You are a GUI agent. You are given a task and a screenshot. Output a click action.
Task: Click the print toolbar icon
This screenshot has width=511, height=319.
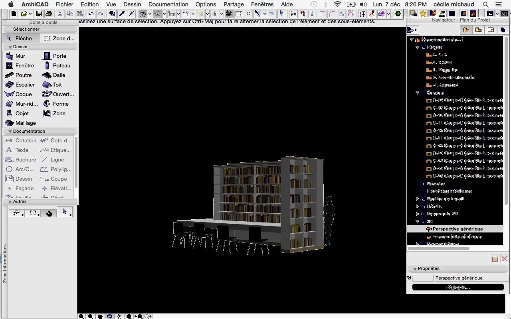pyautogui.click(x=49, y=14)
